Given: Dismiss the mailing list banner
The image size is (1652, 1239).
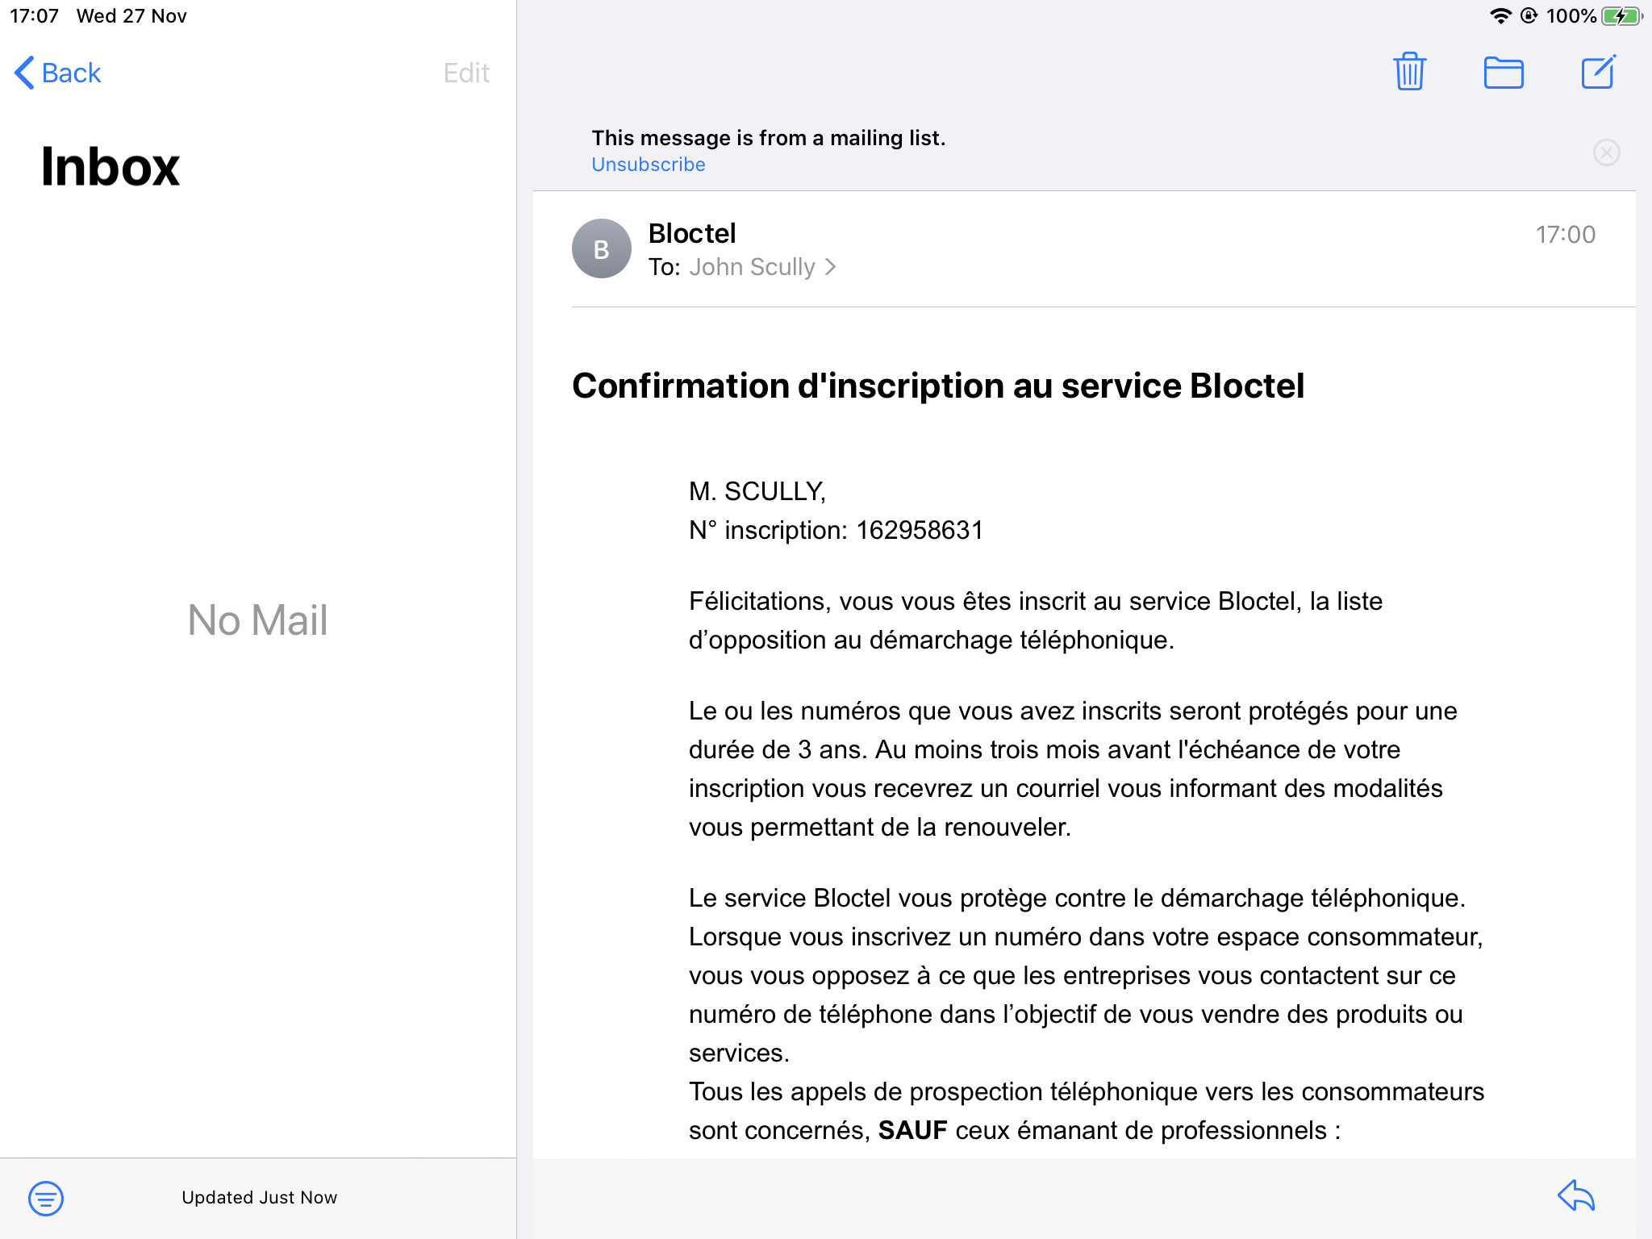Looking at the screenshot, I should tap(1606, 152).
